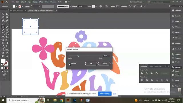Image resolution: width=183 pixels, height=103 pixels.
Task: Open the Symbols panel
Action: click(x=176, y=10)
